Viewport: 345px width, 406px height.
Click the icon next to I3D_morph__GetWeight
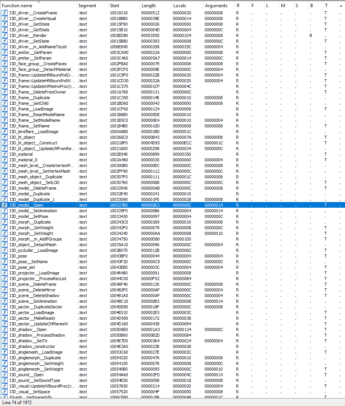pyautogui.click(x=5, y=228)
